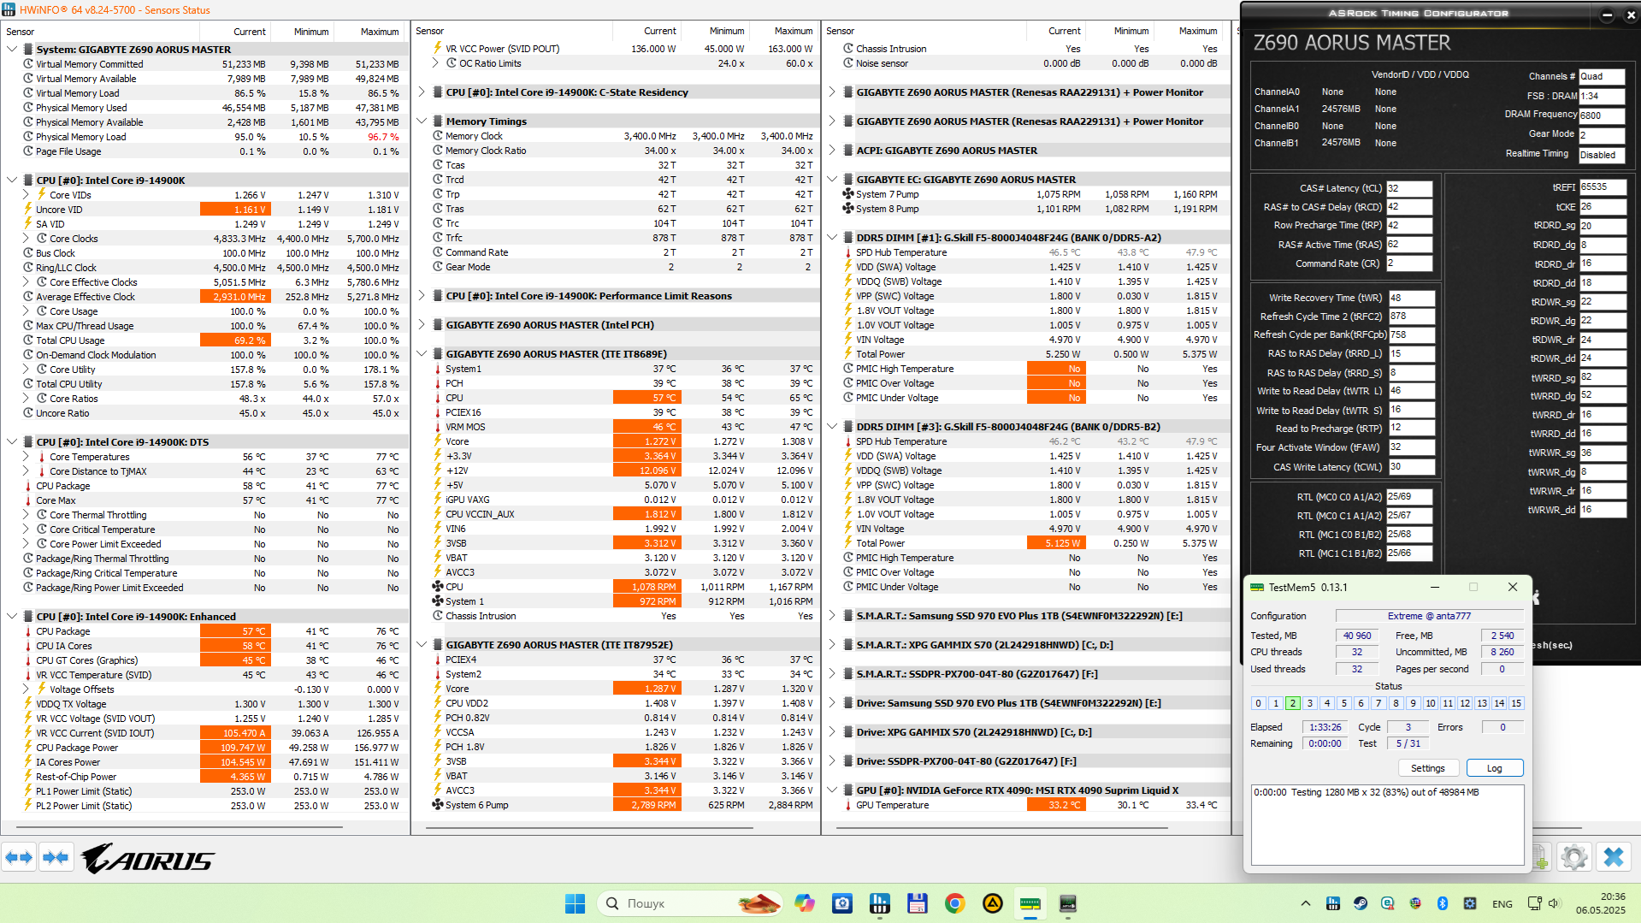Open Google Chrome from the taskbar
The width and height of the screenshot is (1641, 923).
click(955, 903)
